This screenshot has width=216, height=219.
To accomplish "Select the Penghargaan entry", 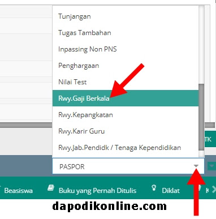I will click(x=126, y=66).
